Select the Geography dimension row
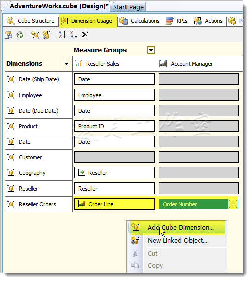Image resolution: width=251 pixels, height=281 pixels. coord(39,173)
